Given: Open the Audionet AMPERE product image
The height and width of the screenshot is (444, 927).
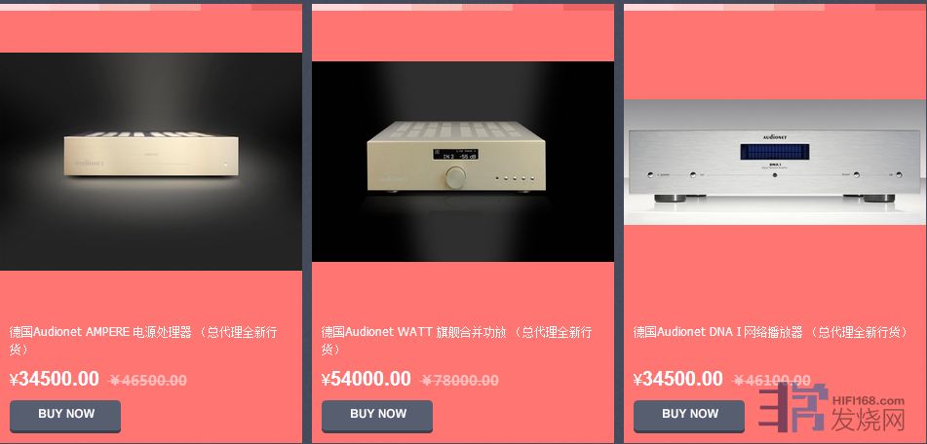Looking at the screenshot, I should tap(151, 162).
